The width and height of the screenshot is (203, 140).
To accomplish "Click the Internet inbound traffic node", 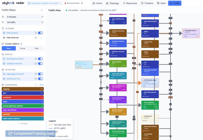I will [84, 65].
